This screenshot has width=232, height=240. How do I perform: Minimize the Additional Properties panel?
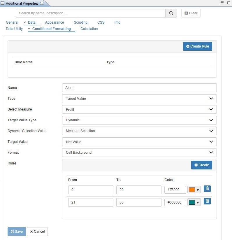pos(222,2)
